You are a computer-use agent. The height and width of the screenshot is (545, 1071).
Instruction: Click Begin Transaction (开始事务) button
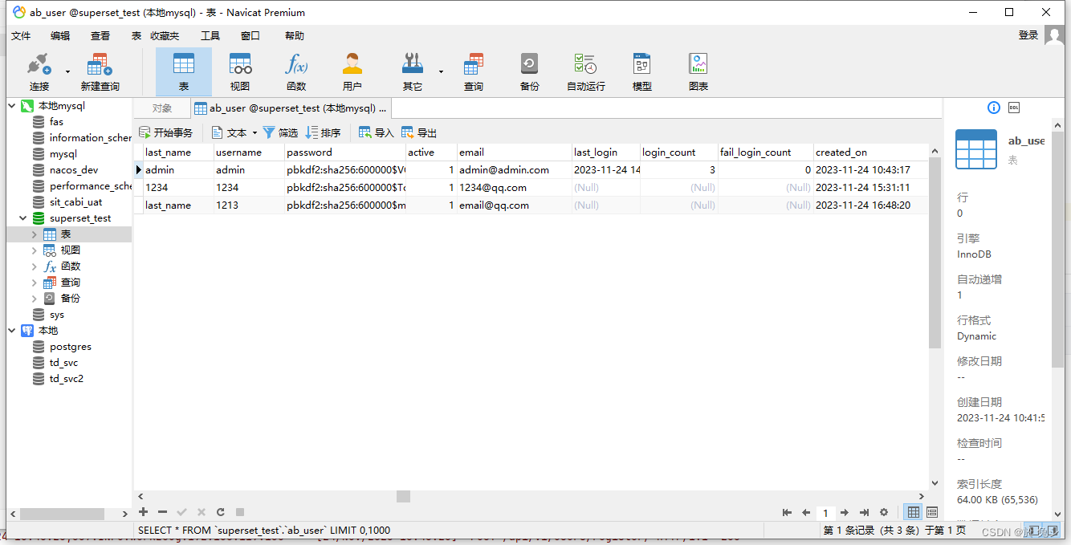[x=166, y=132]
